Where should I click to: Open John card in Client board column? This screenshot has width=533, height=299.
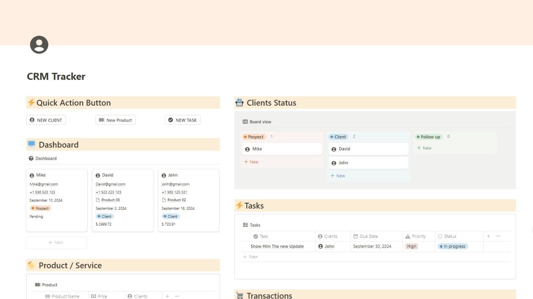[x=368, y=163]
